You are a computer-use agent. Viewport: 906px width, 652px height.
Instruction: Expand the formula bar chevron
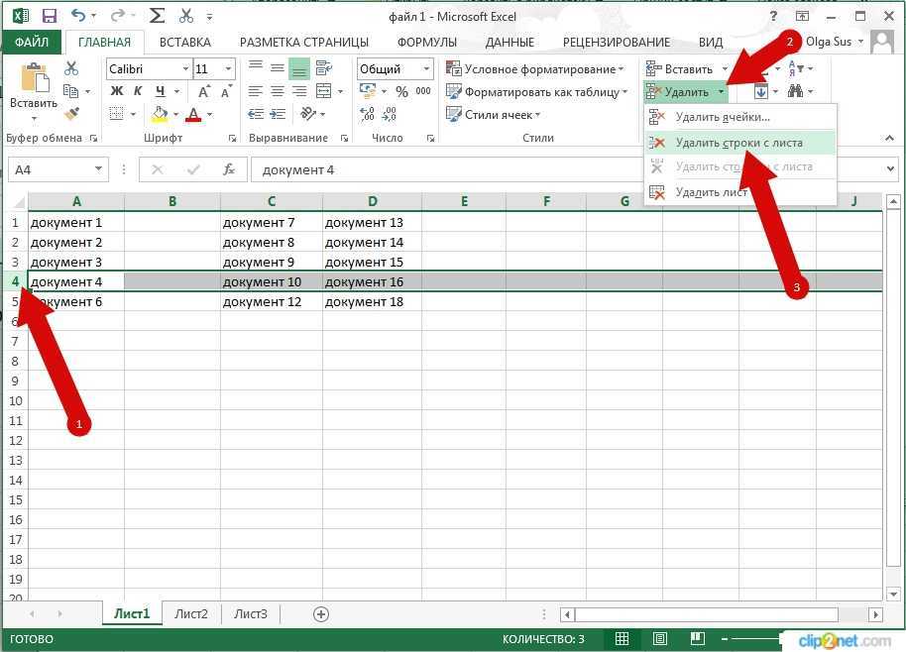click(890, 169)
